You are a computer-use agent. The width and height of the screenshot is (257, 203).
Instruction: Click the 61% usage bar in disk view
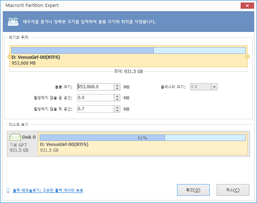point(142,138)
